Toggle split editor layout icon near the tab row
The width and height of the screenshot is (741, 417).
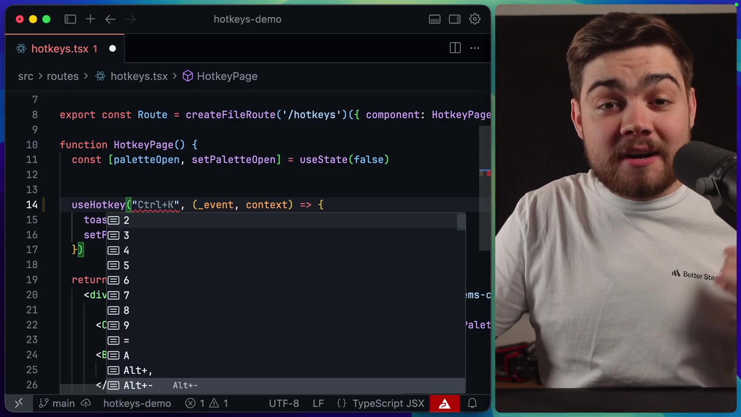pyautogui.click(x=455, y=48)
